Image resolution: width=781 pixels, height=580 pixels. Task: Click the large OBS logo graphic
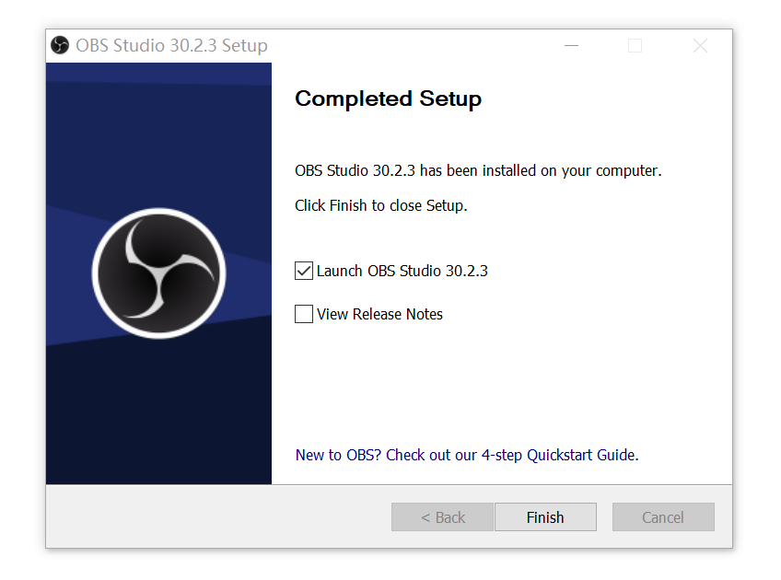(159, 273)
